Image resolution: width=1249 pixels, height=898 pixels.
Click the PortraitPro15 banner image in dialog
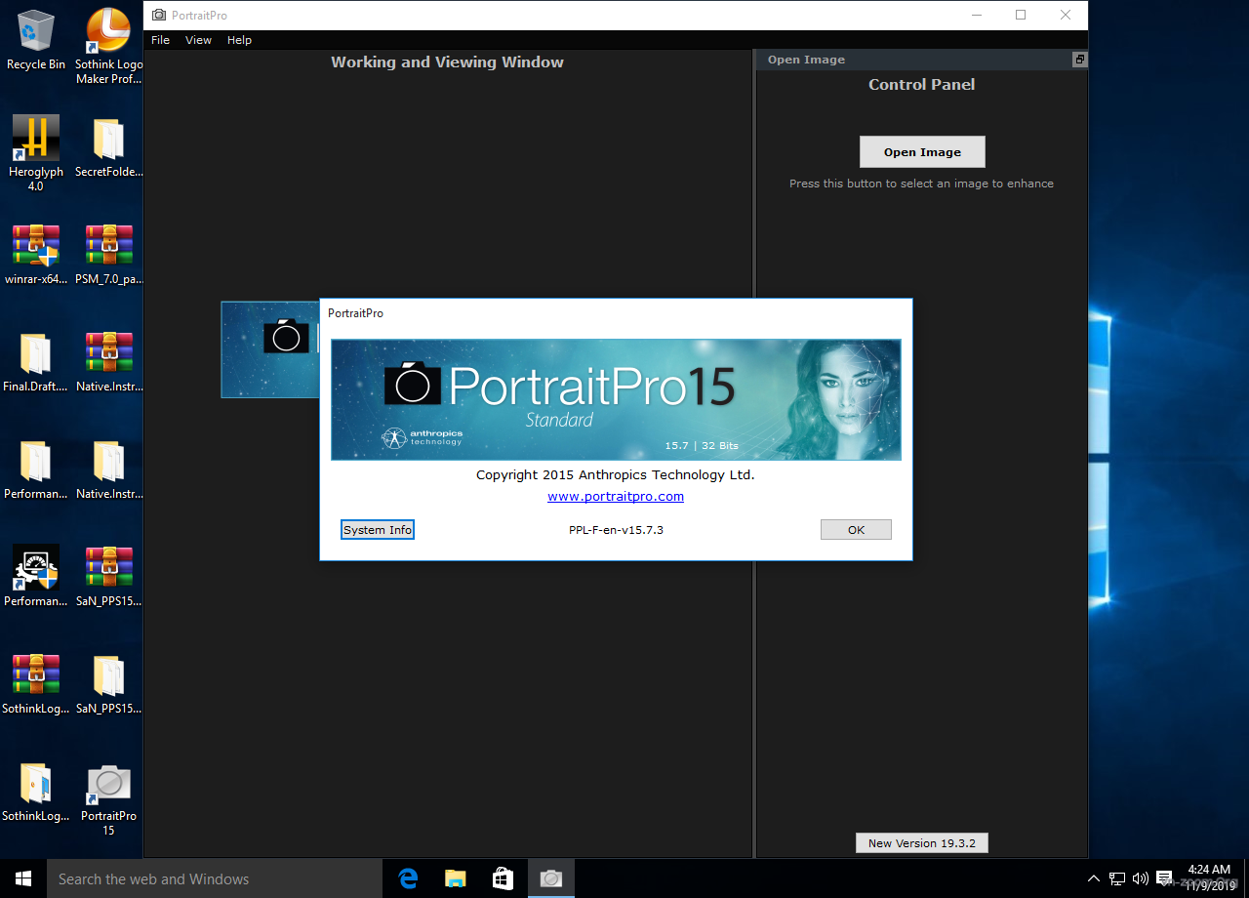(x=616, y=399)
